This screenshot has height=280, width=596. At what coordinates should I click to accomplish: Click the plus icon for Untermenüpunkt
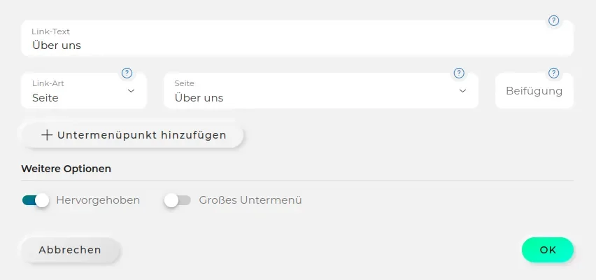coord(47,135)
